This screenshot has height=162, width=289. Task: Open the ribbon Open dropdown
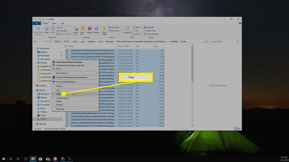tap(137, 28)
